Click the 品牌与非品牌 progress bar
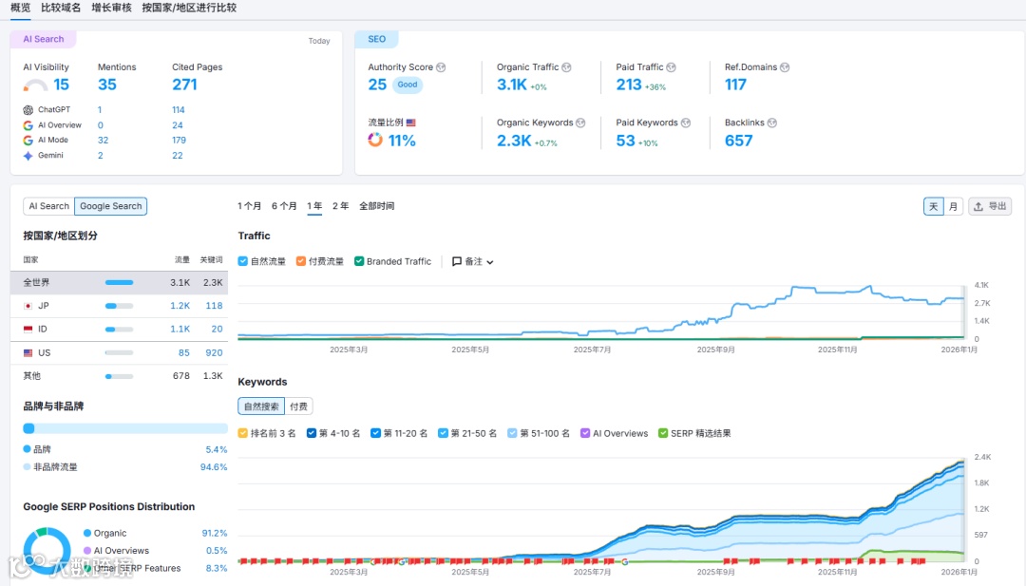This screenshot has height=586, width=1026. point(125,428)
